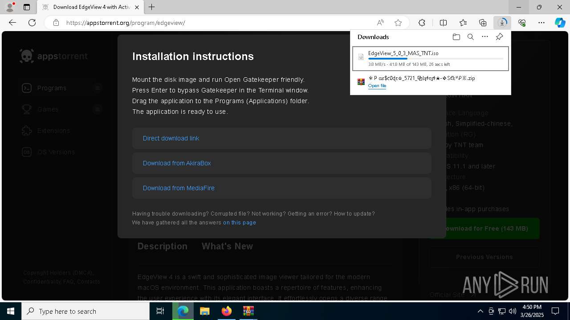Viewport: 570px width, 320px height.
Task: Go back to previous page
Action: 12,23
